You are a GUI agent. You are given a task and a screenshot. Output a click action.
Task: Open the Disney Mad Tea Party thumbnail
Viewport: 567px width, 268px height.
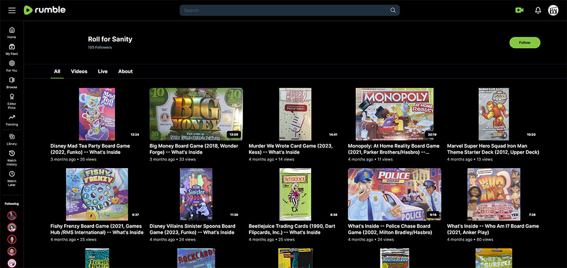tap(97, 114)
